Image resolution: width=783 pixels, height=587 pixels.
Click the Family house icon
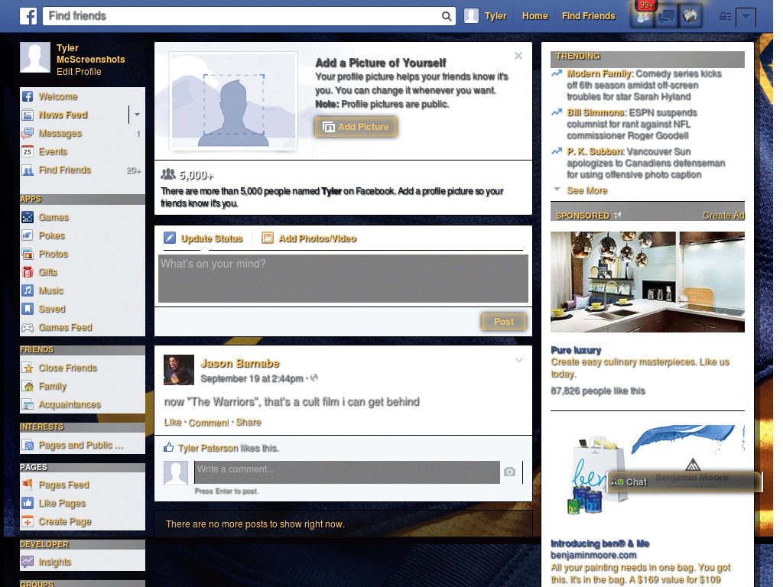pos(28,386)
